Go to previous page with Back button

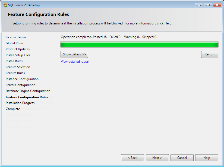pos(132,158)
